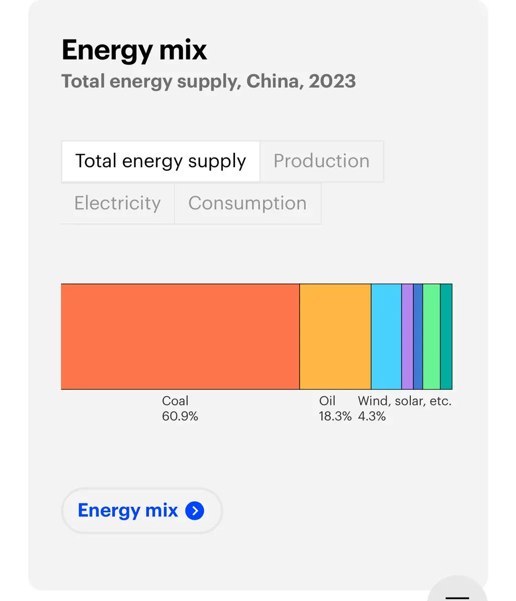516x601 pixels.
Task: Click the Wind, solar, etc. label
Action: click(x=405, y=401)
